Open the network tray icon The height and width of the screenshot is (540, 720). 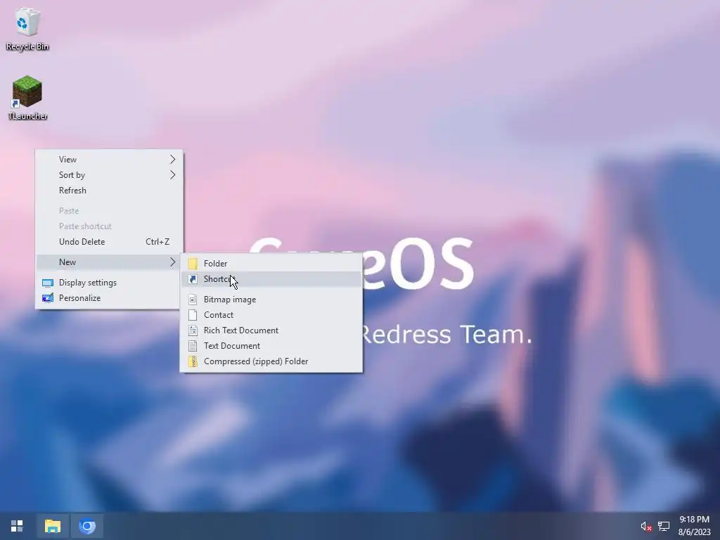pyautogui.click(x=664, y=526)
